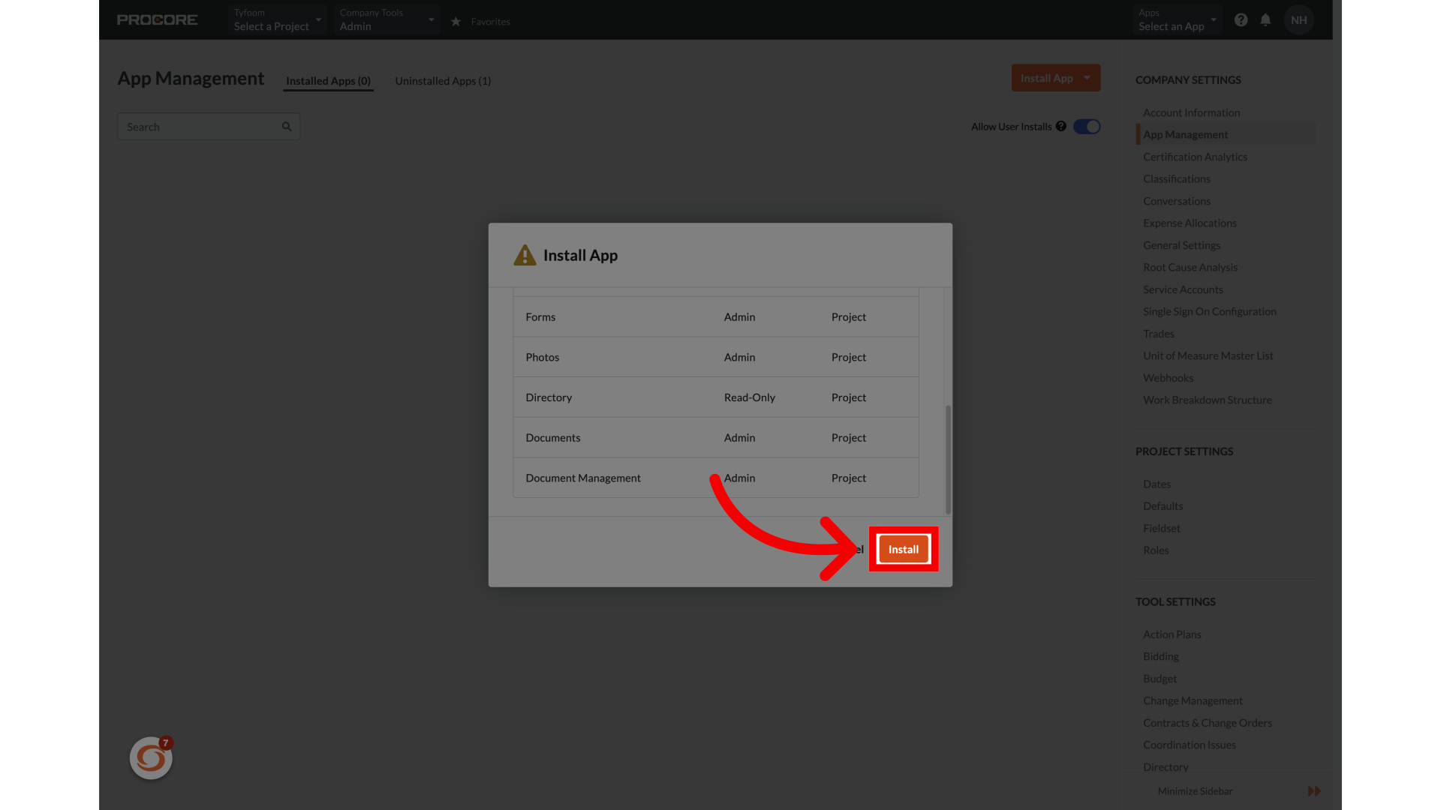This screenshot has width=1441, height=810.
Task: Switch to the Uninstalled Apps (1) tab
Action: click(x=443, y=81)
